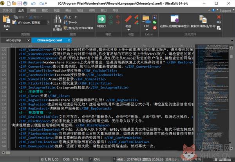Click 在默认应用程序中显示 icon
This screenshot has width=235, height=162.
tap(175, 19)
